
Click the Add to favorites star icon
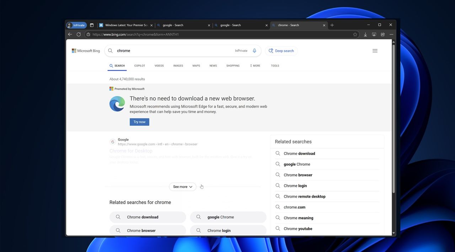[355, 34]
